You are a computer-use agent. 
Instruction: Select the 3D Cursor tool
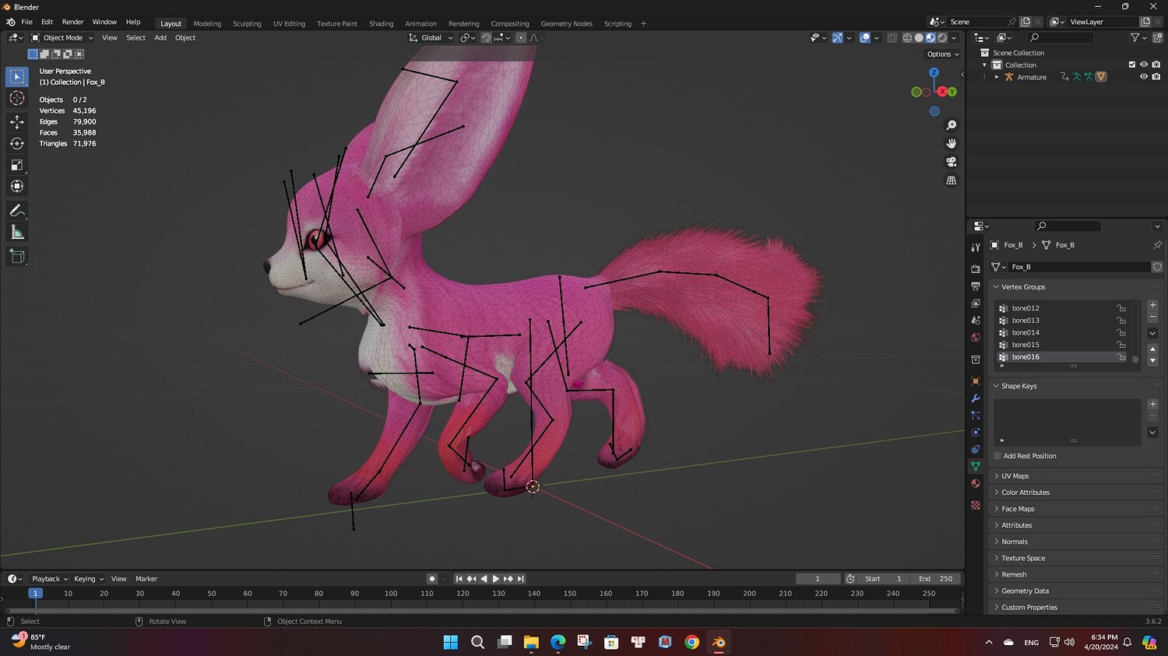click(17, 98)
